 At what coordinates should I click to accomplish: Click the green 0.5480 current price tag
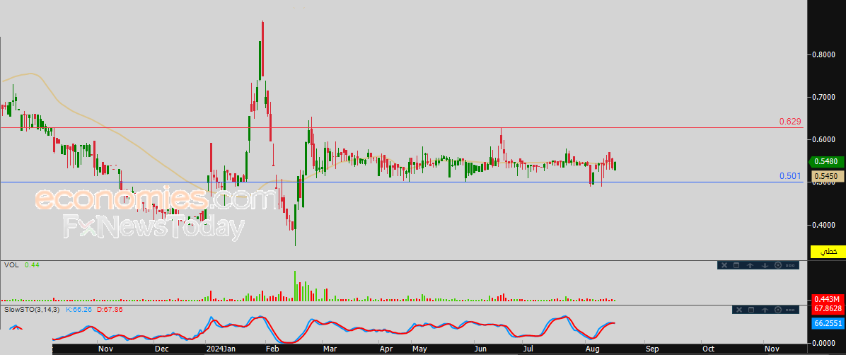[825, 162]
